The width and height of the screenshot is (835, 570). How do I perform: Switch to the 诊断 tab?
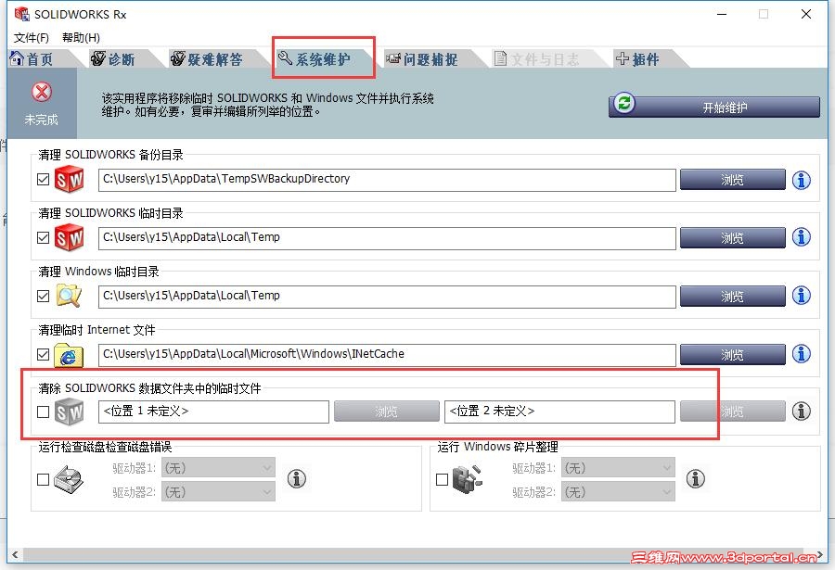pyautogui.click(x=121, y=57)
